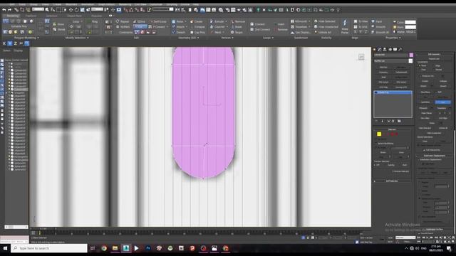Click the vertex Color swatch in Properties panel
The height and width of the screenshot is (256, 456).
coord(410,22)
